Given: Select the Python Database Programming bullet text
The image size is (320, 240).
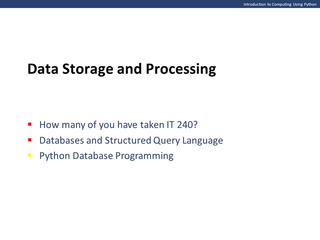Looking at the screenshot, I should click(x=106, y=156).
